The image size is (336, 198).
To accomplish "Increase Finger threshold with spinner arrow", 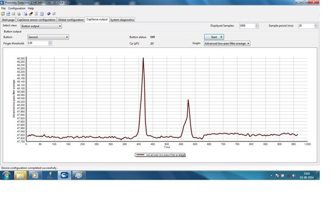I will tap(50, 42).
